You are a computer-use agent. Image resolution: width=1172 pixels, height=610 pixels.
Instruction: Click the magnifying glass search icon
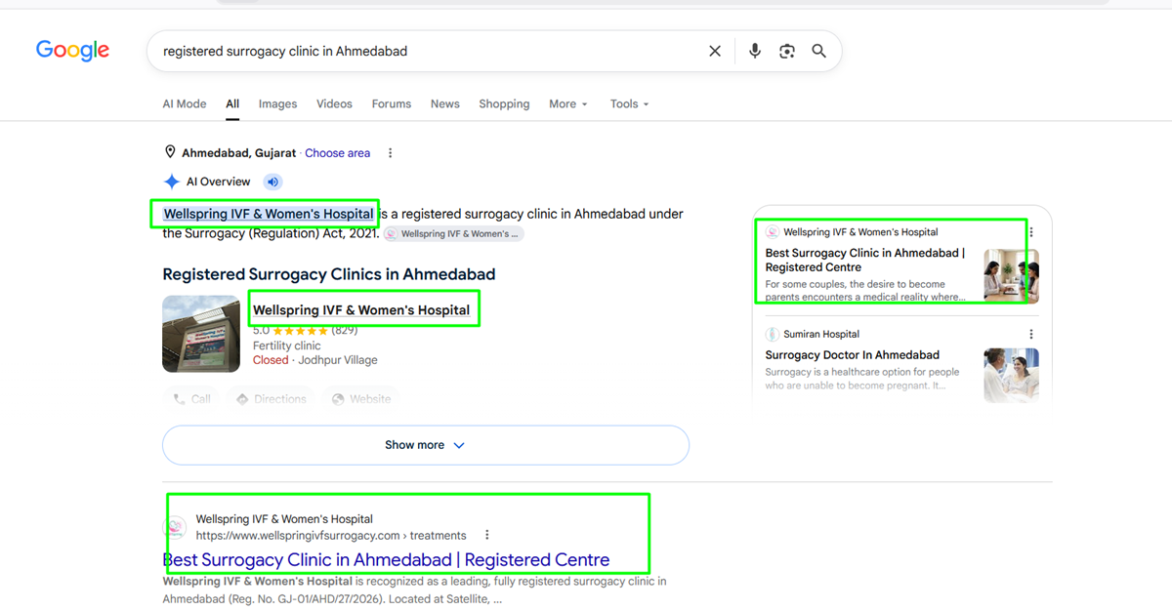(819, 51)
